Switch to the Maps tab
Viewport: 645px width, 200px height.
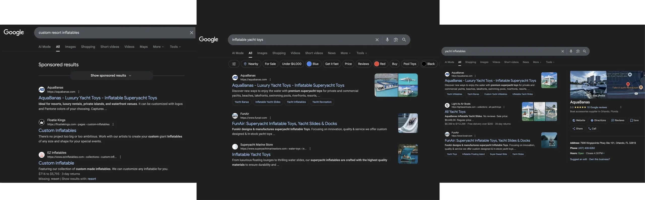[x=144, y=47]
